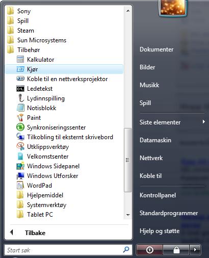Open the green Synkroniseringssenter icon
This screenshot has height=258, width=209.
[20, 127]
